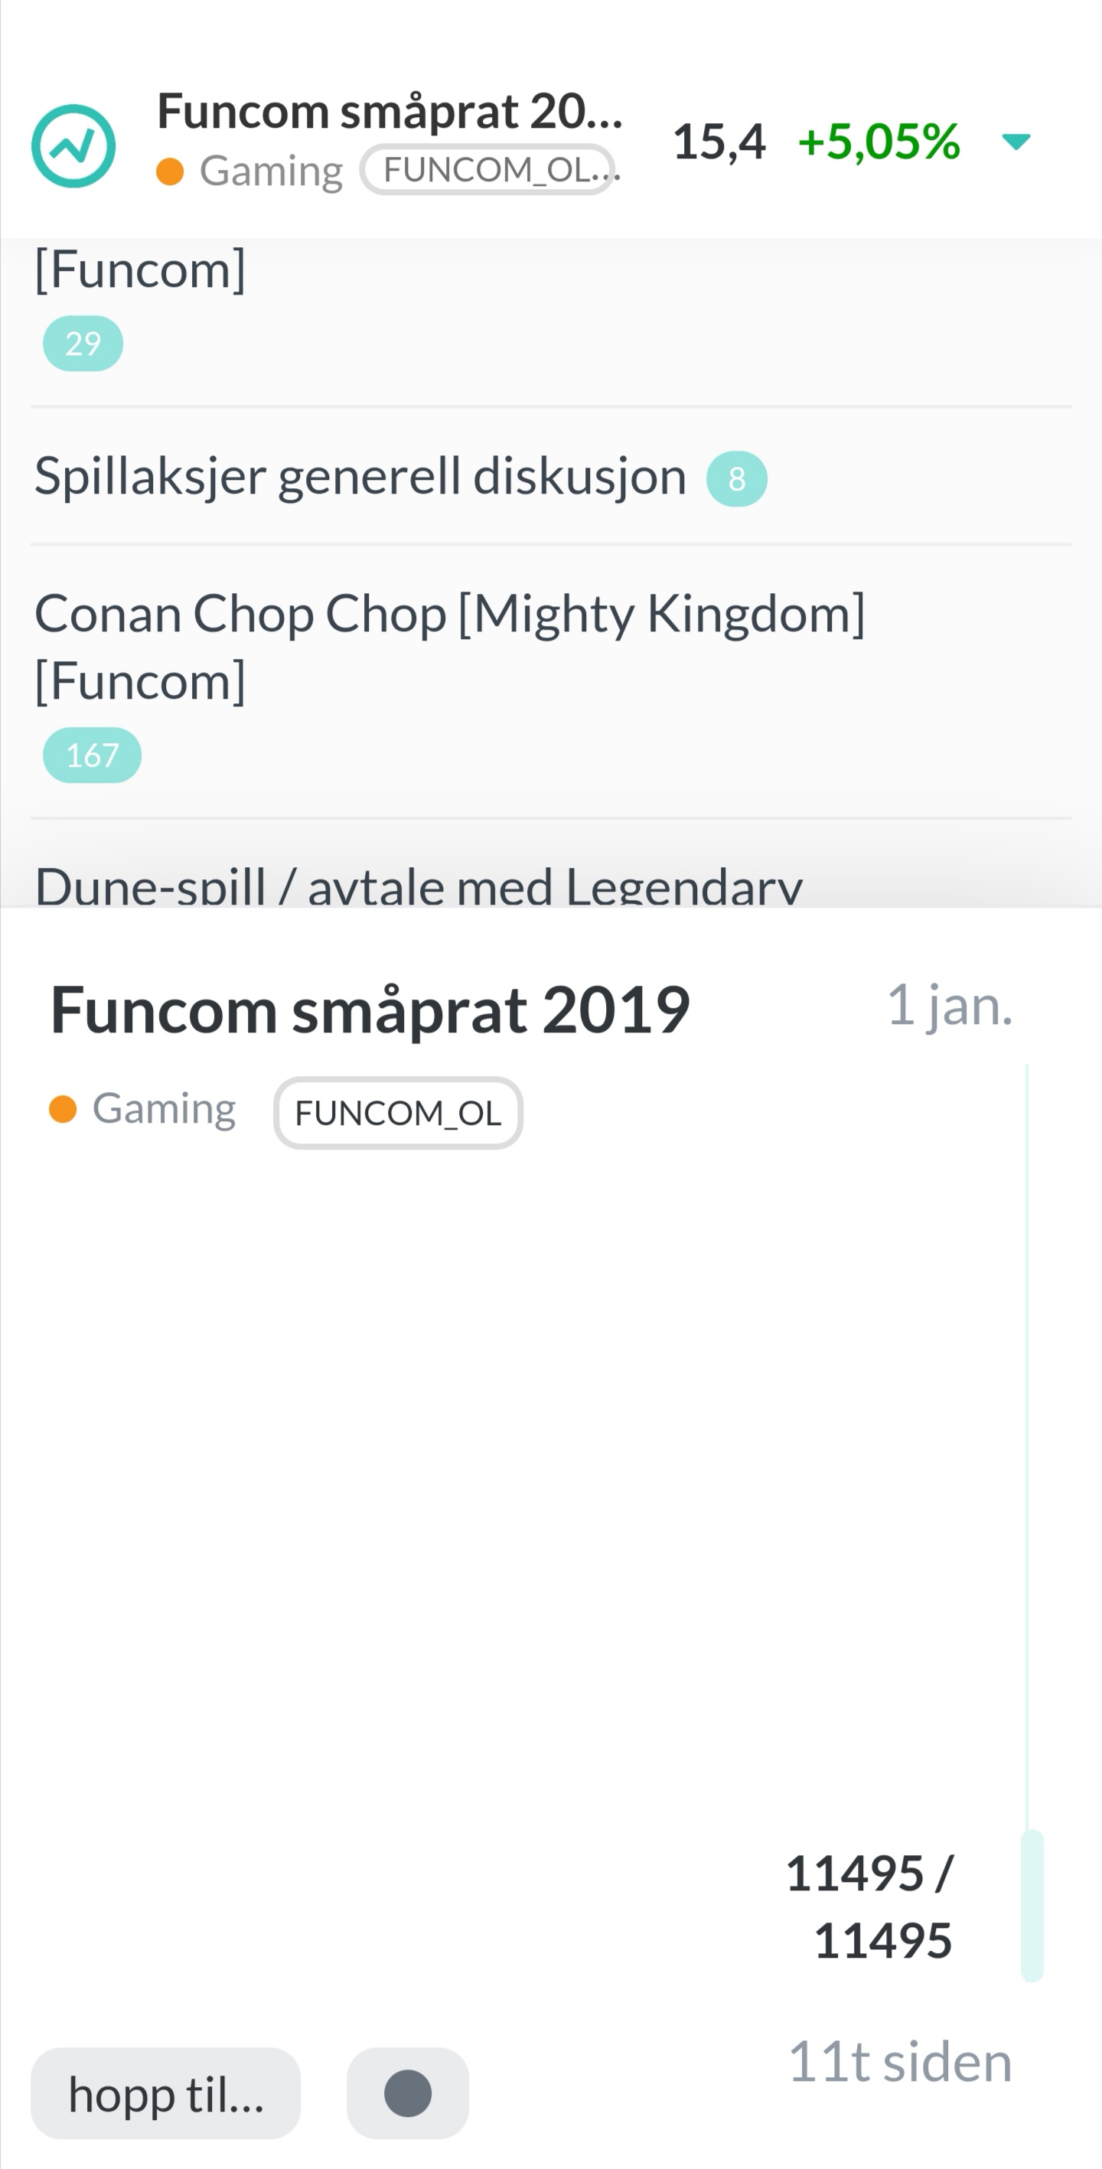Click the 11t siden timeline end date
The height and width of the screenshot is (2169, 1102).
pos(900,2062)
